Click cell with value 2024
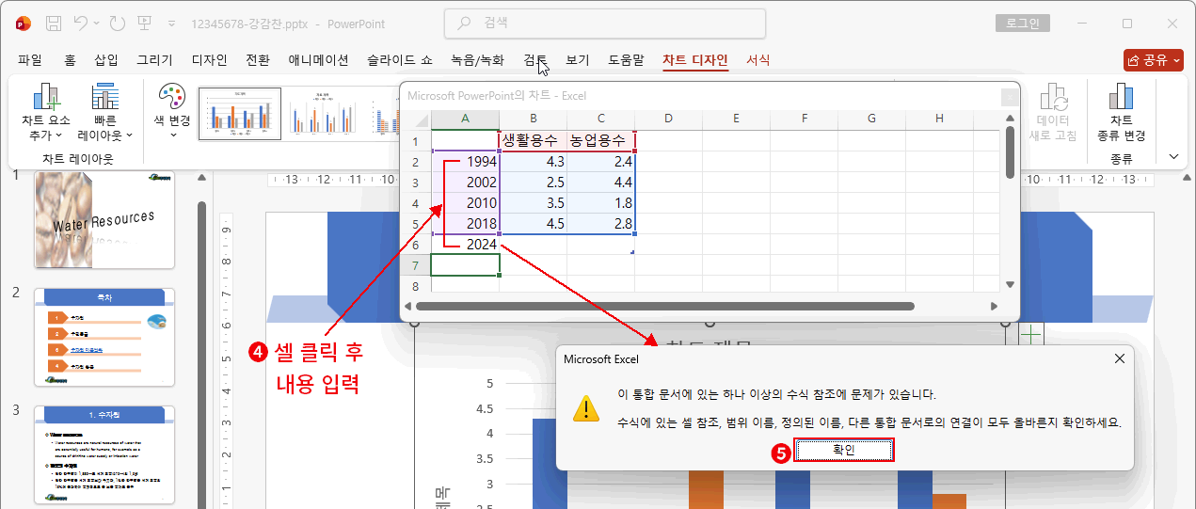The height and width of the screenshot is (509, 1196). pyautogui.click(x=465, y=245)
